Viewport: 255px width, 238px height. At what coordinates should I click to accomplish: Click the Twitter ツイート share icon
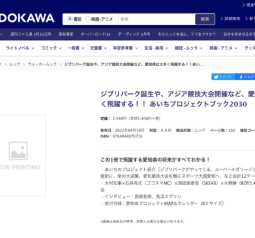223,77
